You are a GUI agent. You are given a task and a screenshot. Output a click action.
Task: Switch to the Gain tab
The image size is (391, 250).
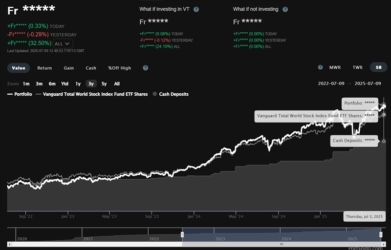tap(69, 68)
